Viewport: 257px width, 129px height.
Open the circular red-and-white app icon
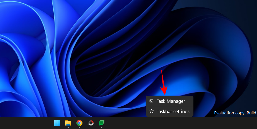pyautogui.click(x=91, y=123)
